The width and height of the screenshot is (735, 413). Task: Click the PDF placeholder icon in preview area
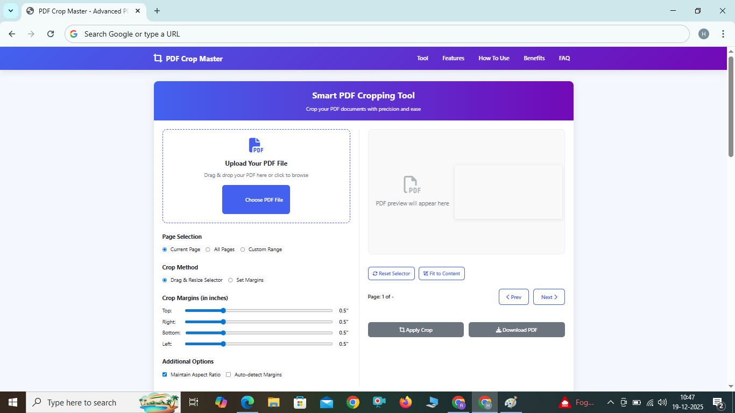pyautogui.click(x=412, y=184)
